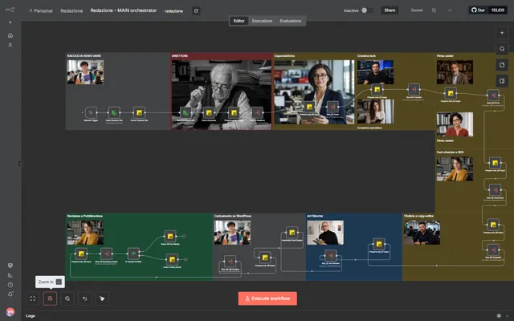Add a sticky note with the document icon
This screenshot has height=321, width=514.
coord(502,65)
